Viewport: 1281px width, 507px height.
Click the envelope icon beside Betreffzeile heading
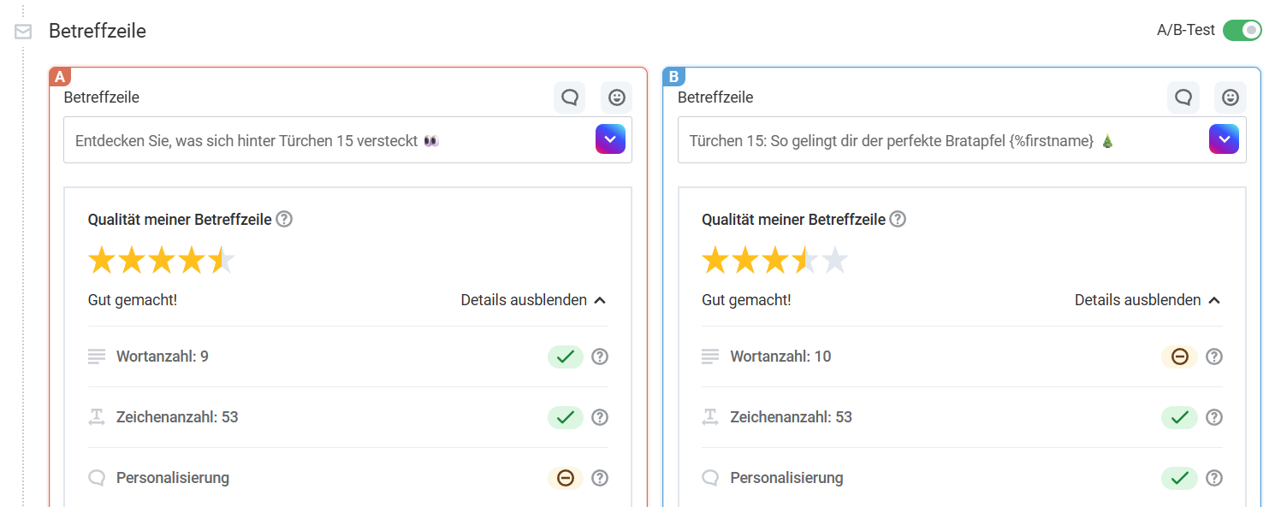(x=23, y=32)
